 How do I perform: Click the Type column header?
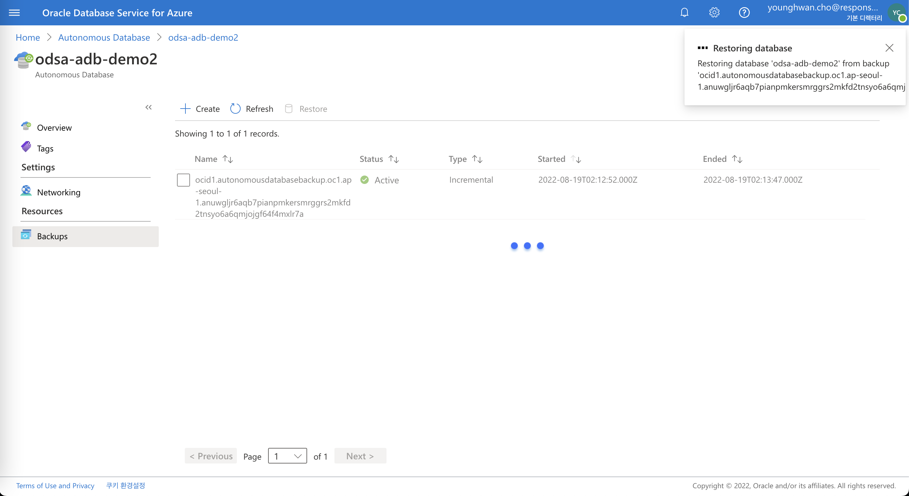click(x=458, y=159)
